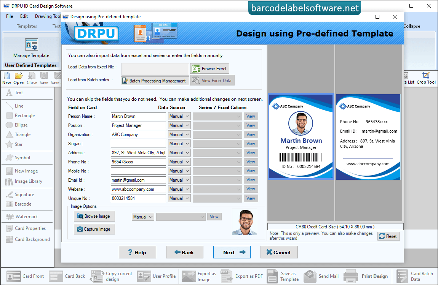The height and width of the screenshot is (285, 438).
Task: Select the Text tool in sidebar
Action: [x=15, y=93]
